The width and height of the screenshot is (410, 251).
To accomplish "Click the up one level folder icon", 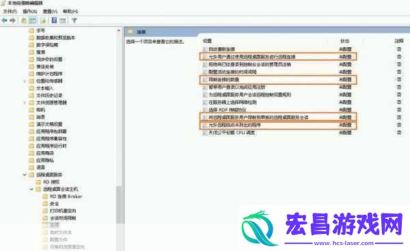I will (24, 20).
